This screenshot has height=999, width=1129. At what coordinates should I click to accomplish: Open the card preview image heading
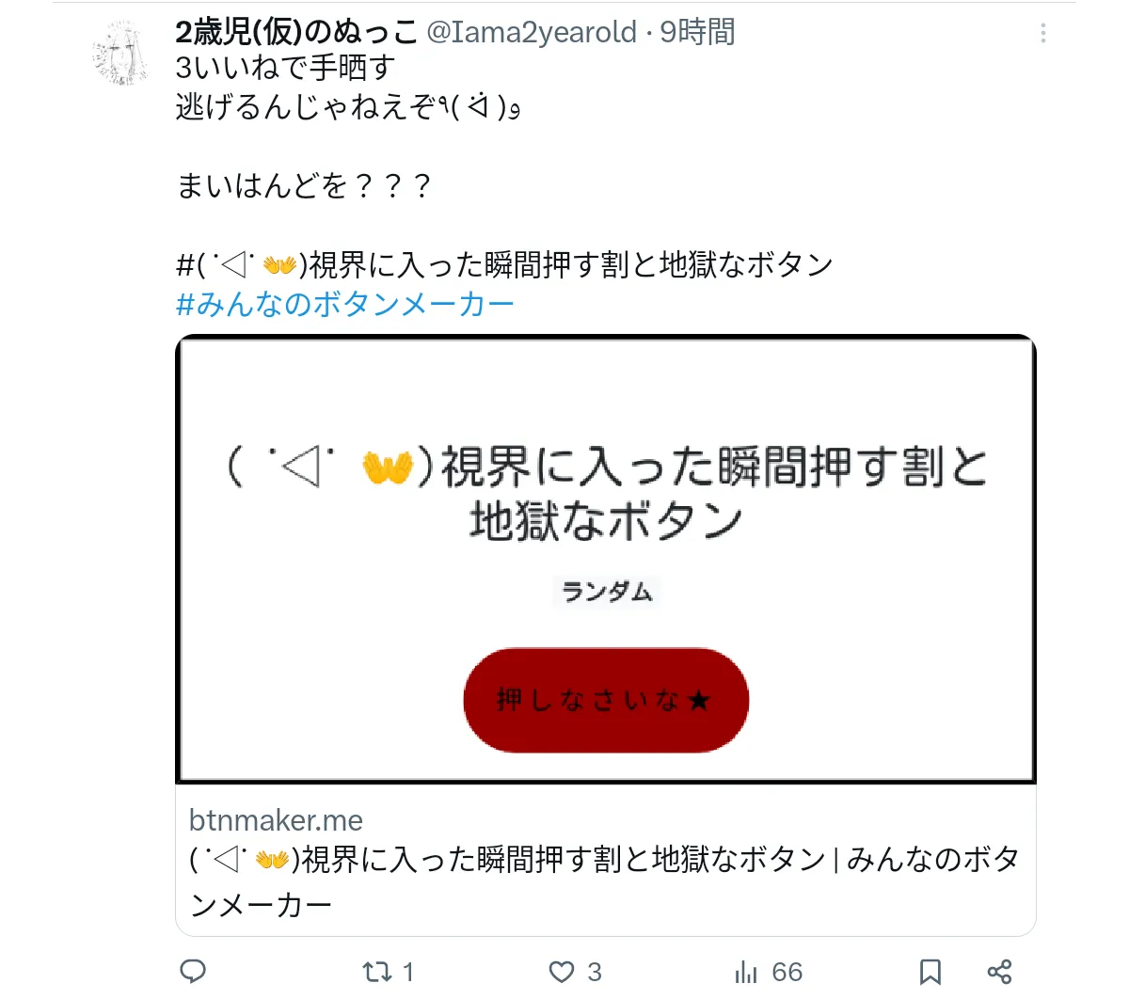[x=607, y=493]
